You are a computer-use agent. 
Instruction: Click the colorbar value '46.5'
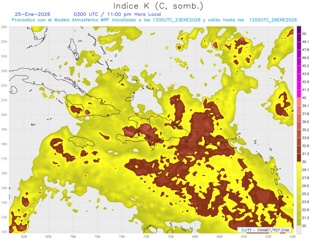[x=305, y=58]
